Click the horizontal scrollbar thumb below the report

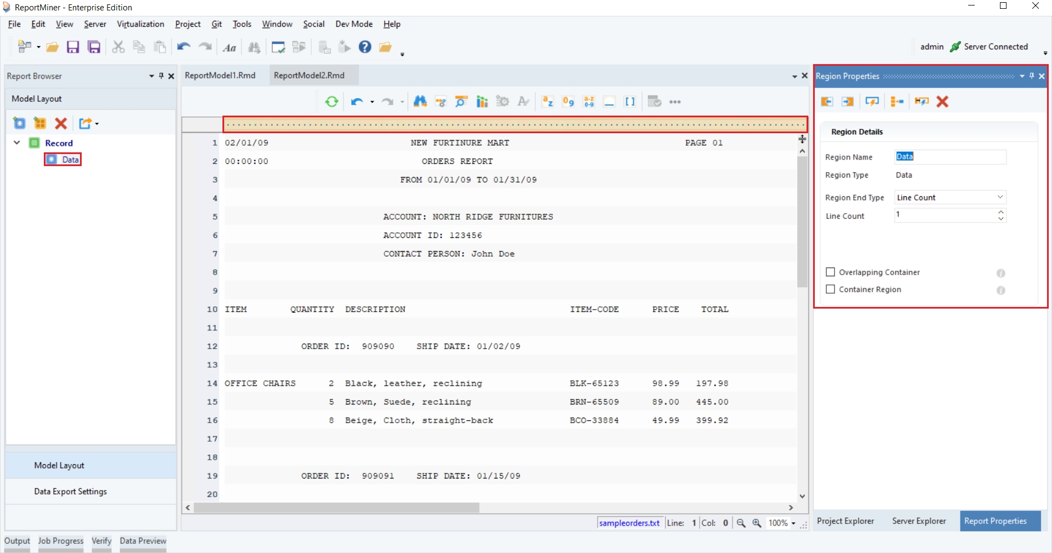click(336, 508)
